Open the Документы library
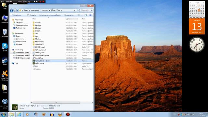The width and height of the screenshot is (208, 117). click(x=20, y=39)
